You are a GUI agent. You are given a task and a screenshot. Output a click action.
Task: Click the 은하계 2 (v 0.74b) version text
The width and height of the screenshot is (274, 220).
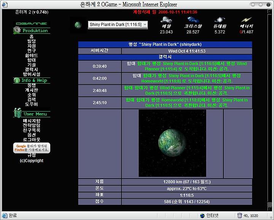(x=32, y=12)
